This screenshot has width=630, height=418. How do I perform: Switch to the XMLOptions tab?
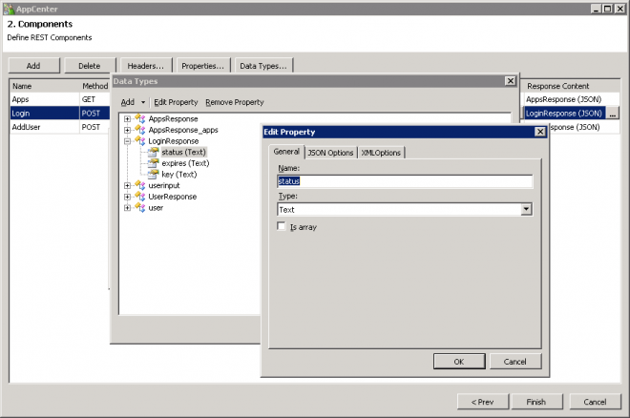(381, 153)
